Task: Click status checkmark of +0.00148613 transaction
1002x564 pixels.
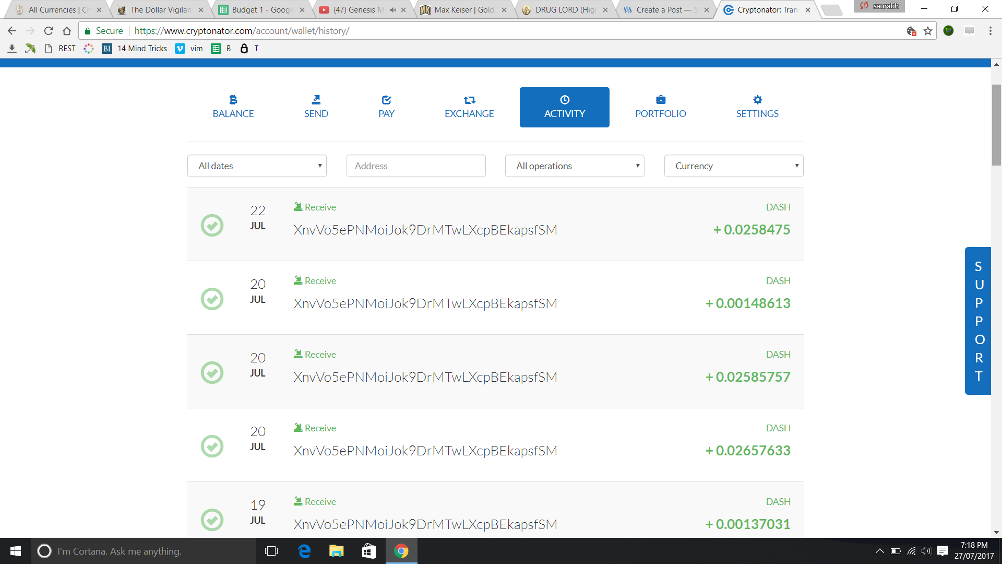Action: [212, 299]
